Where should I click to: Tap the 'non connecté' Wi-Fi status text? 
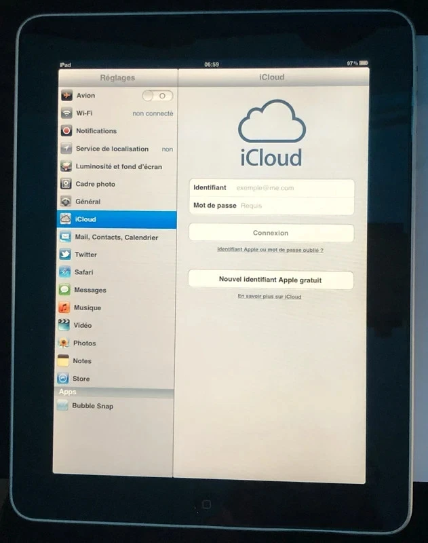(x=153, y=113)
